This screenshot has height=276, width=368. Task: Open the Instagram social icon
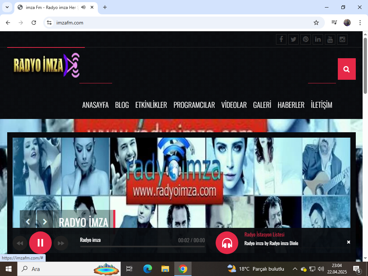tap(342, 39)
